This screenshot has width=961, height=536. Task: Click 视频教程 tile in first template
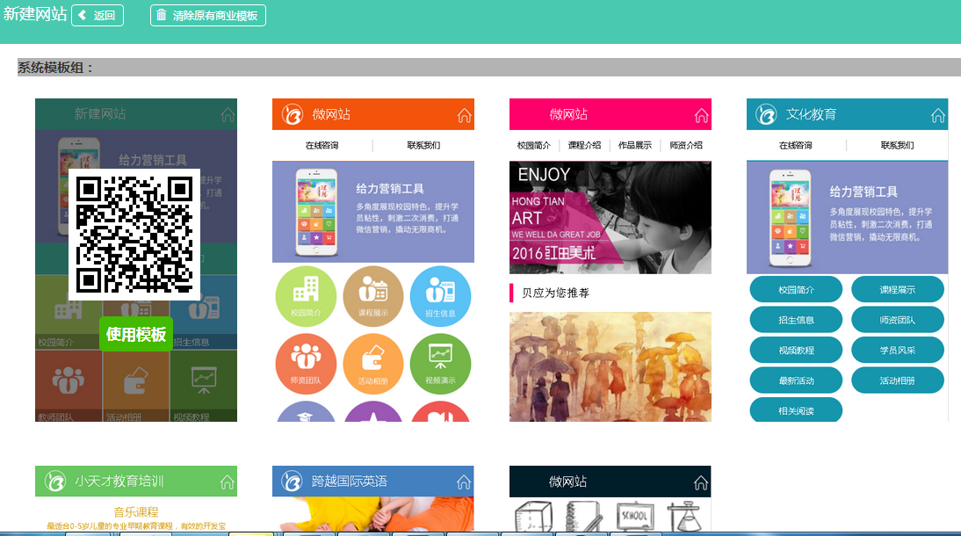(204, 386)
